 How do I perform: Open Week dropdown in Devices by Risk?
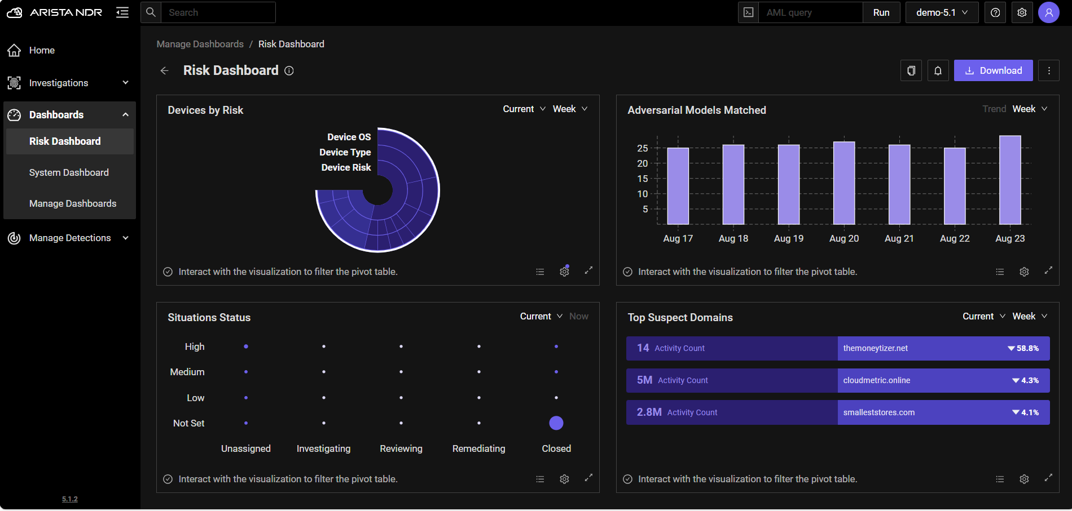(x=570, y=109)
